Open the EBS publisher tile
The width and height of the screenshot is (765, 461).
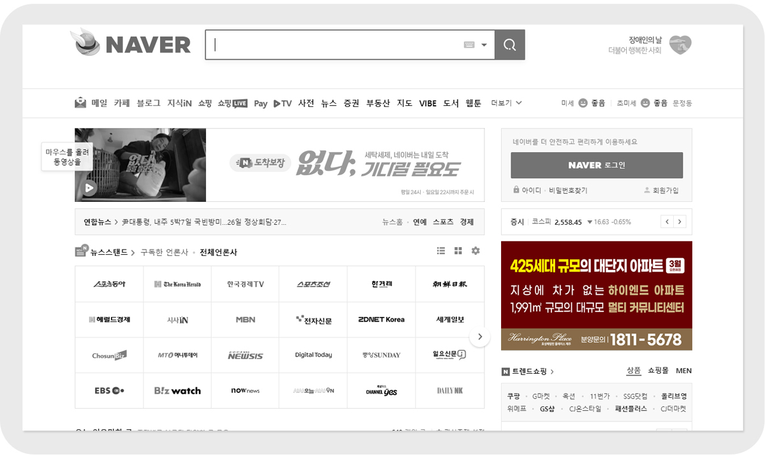[109, 390]
